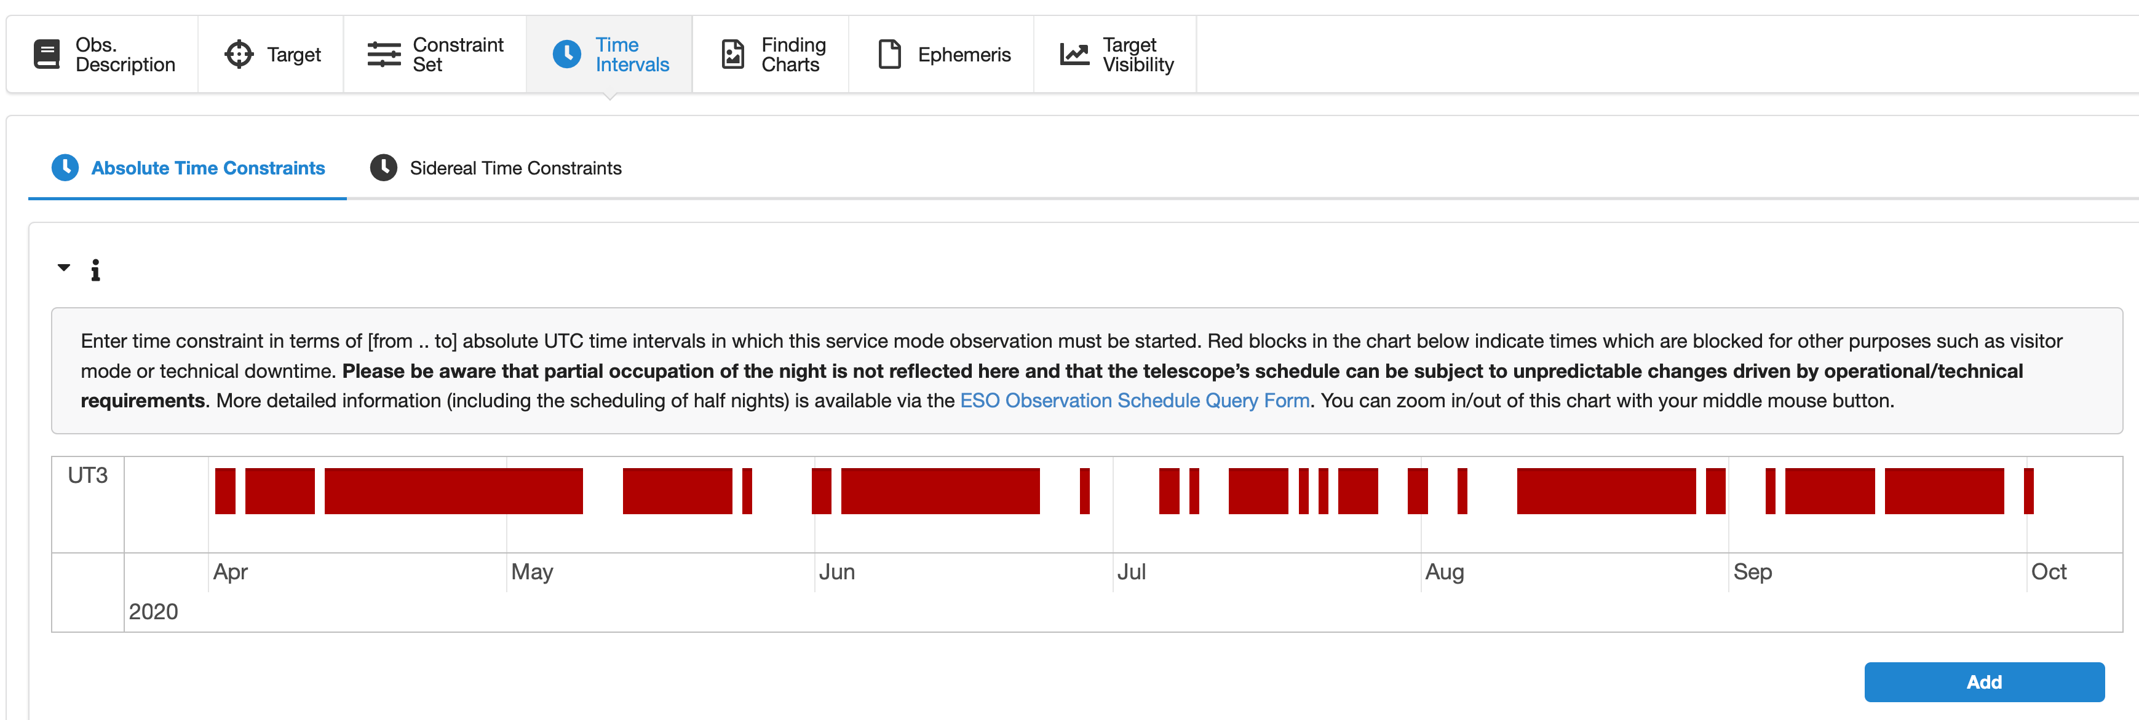Click the Target Visibility chart icon

pyautogui.click(x=1074, y=55)
